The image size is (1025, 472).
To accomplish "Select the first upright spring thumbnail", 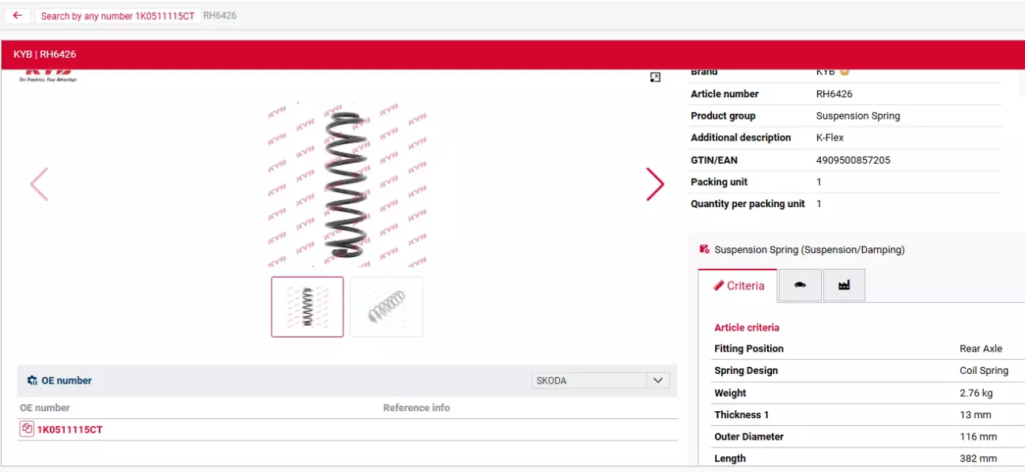I will (x=307, y=307).
